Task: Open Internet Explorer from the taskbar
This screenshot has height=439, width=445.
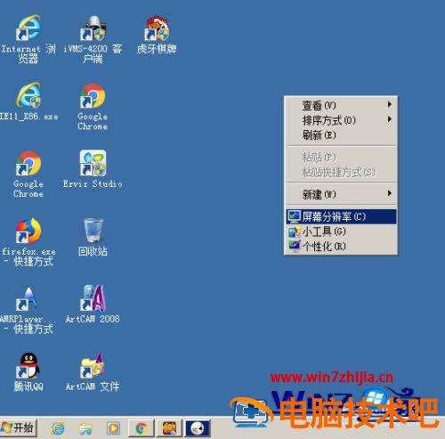Action: coord(58,428)
